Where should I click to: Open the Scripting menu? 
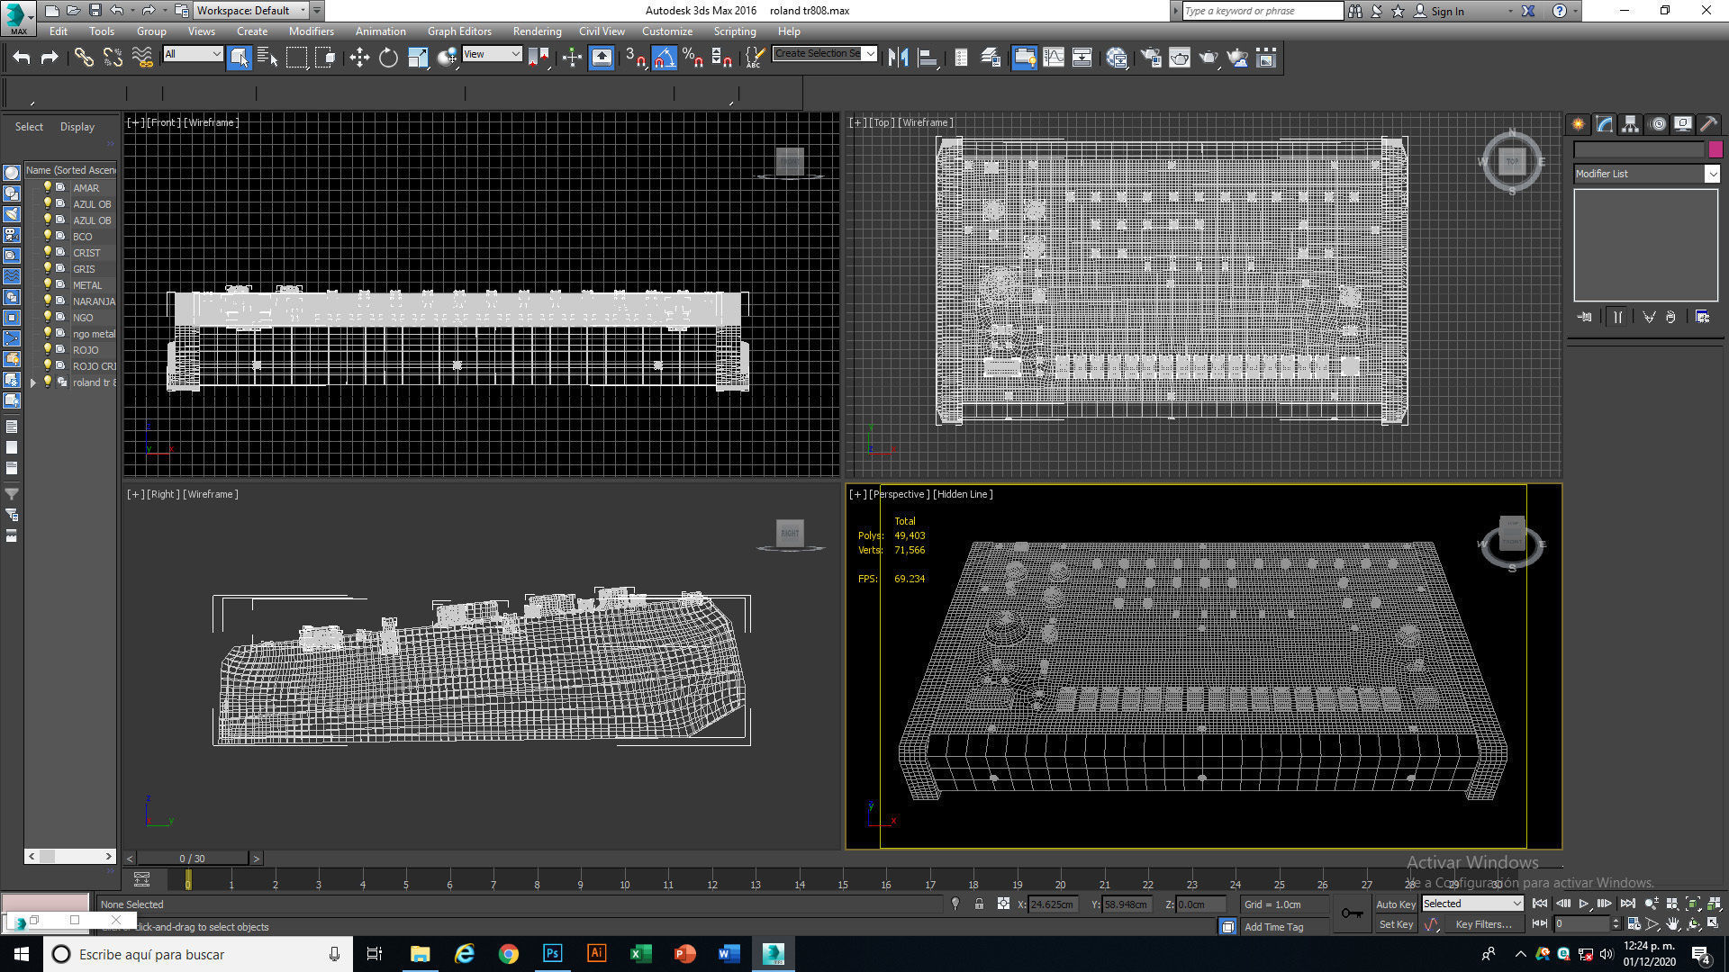pos(735,31)
